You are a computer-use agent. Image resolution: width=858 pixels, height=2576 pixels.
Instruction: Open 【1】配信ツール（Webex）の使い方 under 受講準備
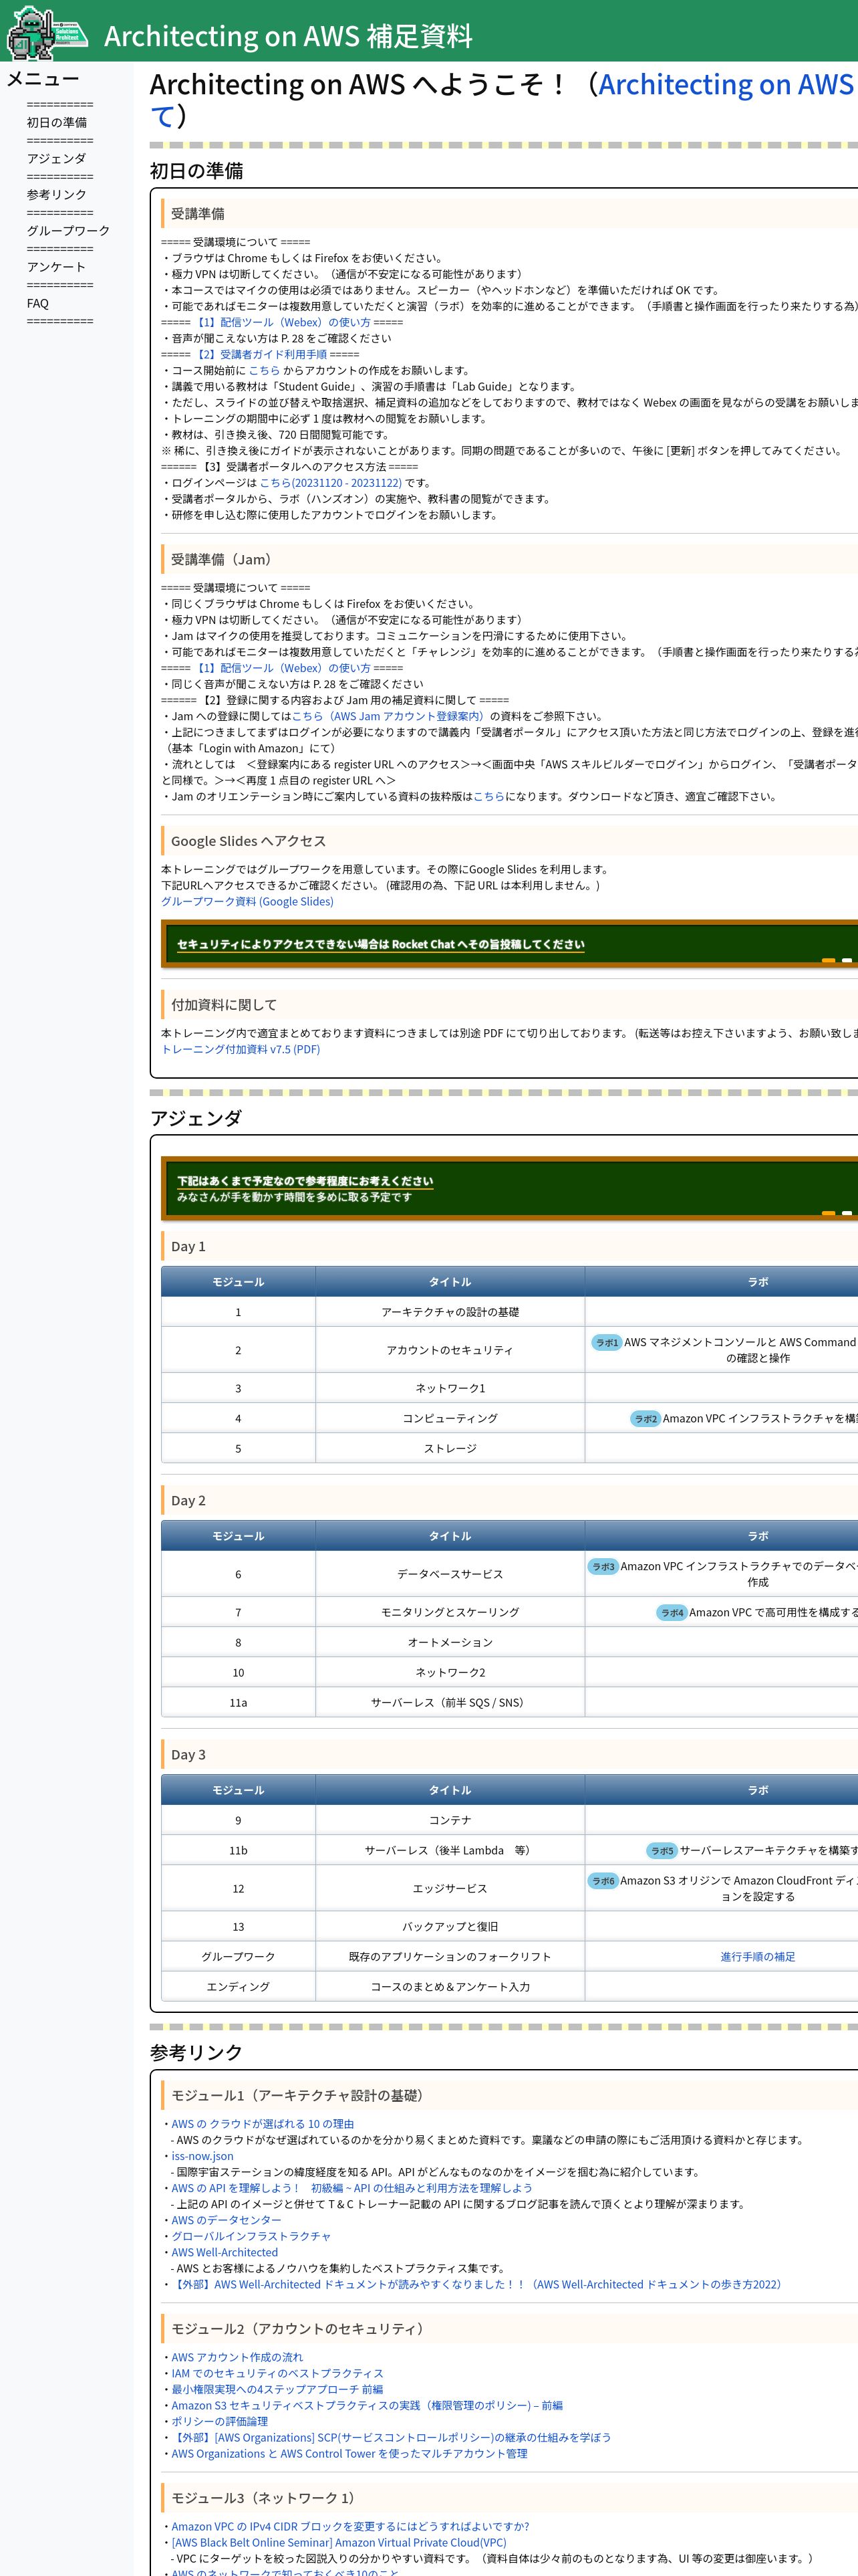coord(282,322)
